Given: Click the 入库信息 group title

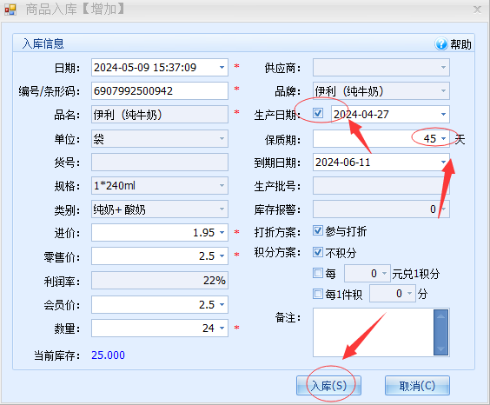Looking at the screenshot, I should click(x=43, y=43).
